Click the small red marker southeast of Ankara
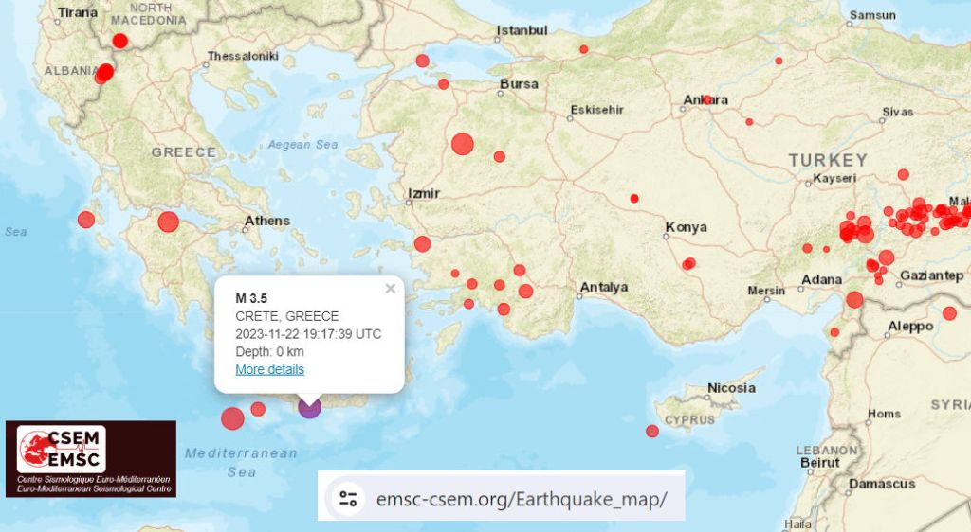The height and width of the screenshot is (532, 971). (749, 121)
